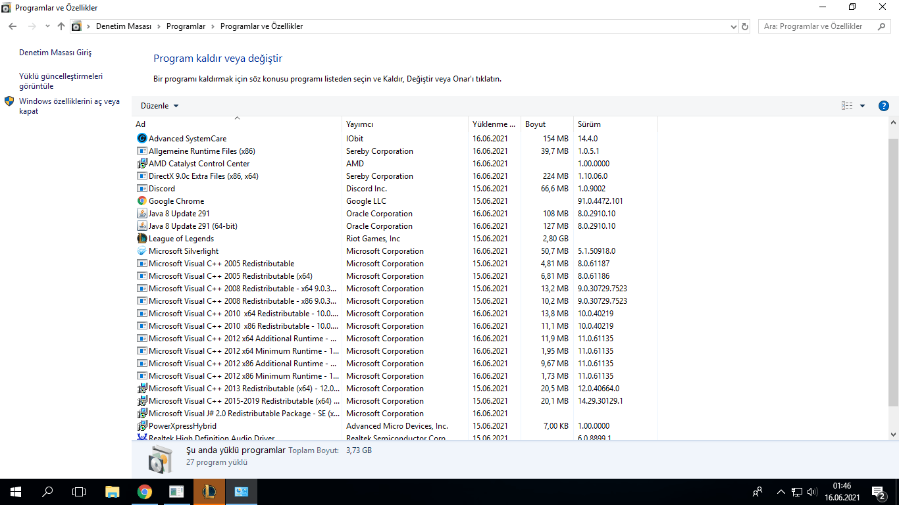Click the Discord Inc. publisher cell
The width and height of the screenshot is (899, 505).
point(367,189)
